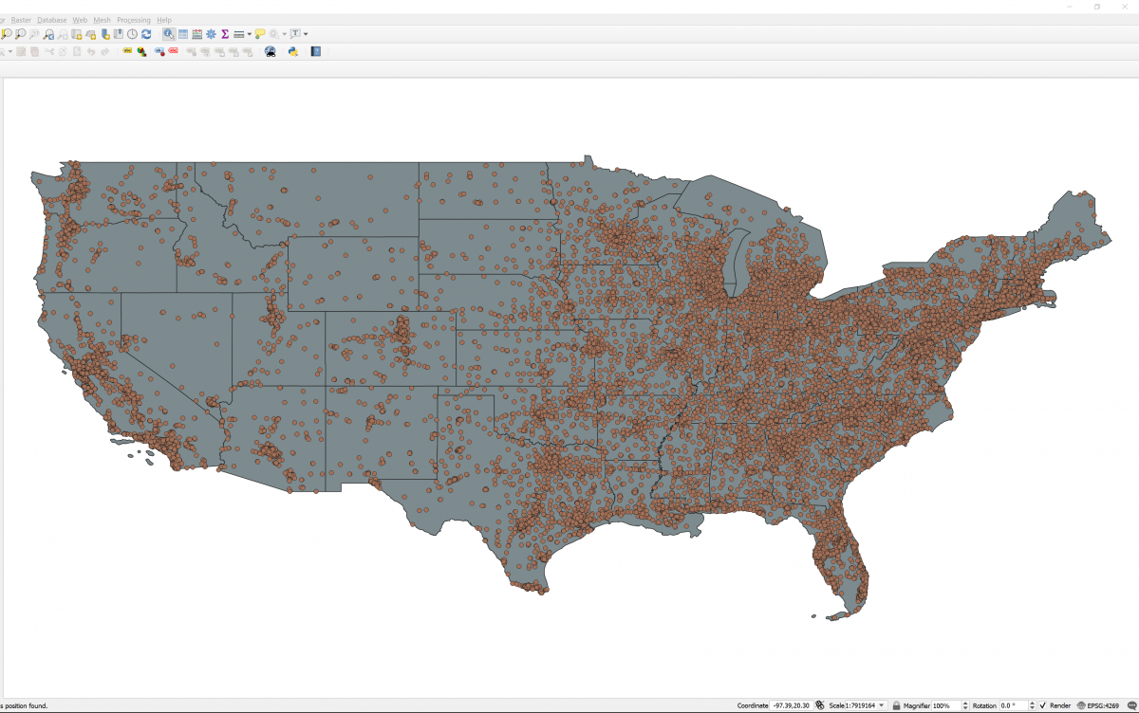Click the EPSG:4269 CRS button
This screenshot has width=1139, height=713.
[x=1104, y=705]
